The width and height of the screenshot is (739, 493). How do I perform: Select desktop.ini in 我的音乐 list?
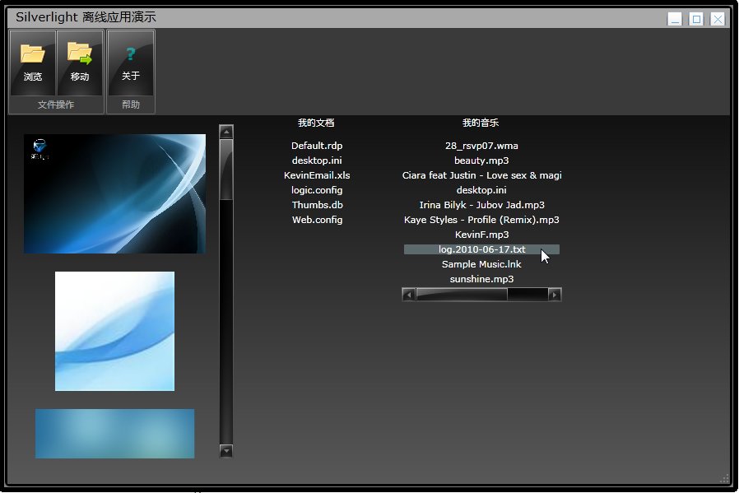tap(481, 190)
